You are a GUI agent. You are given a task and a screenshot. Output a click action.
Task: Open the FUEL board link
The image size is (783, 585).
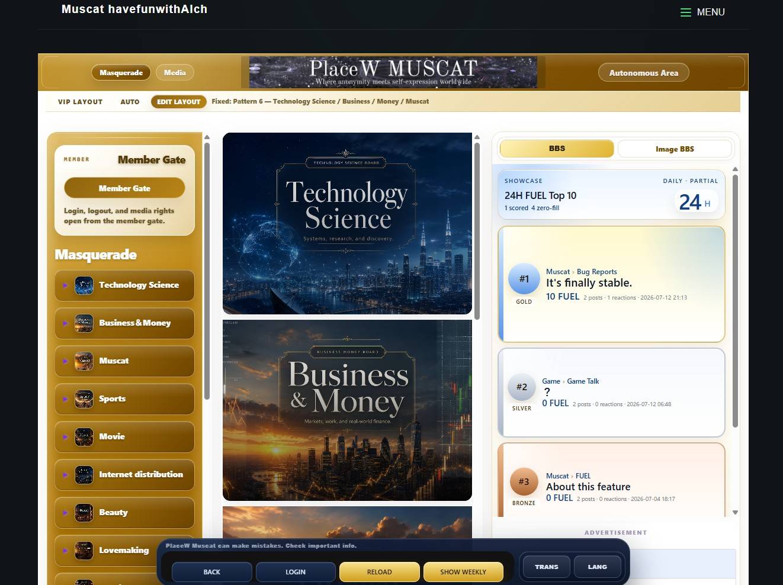pyautogui.click(x=583, y=476)
